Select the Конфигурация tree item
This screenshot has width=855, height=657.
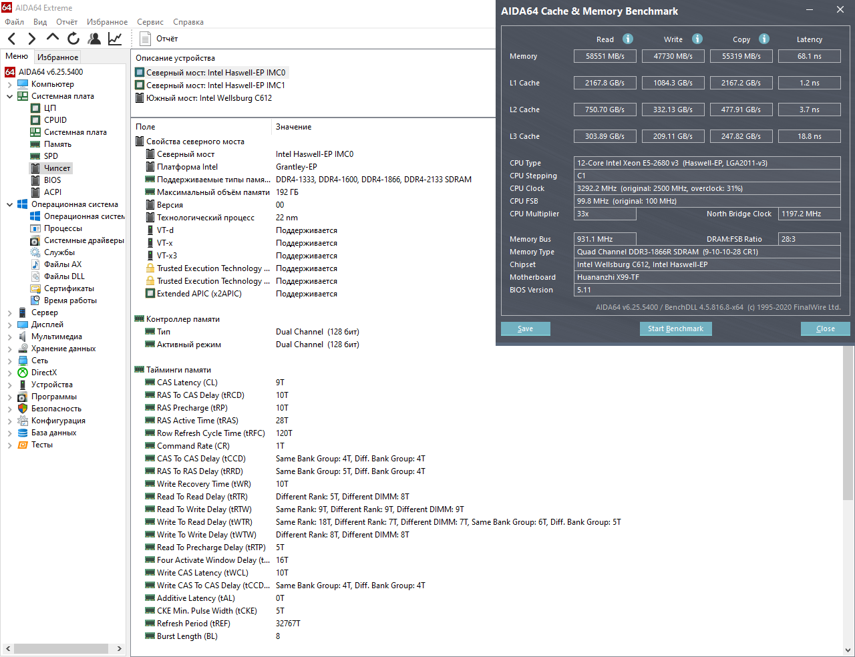point(51,421)
